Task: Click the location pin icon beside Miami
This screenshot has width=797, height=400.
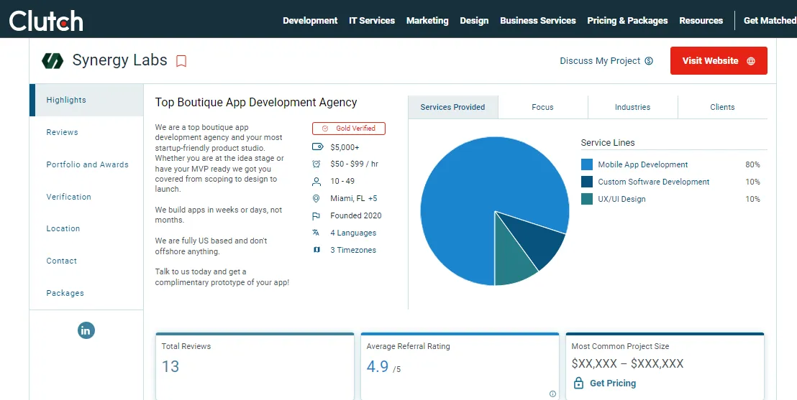Action: tap(316, 198)
